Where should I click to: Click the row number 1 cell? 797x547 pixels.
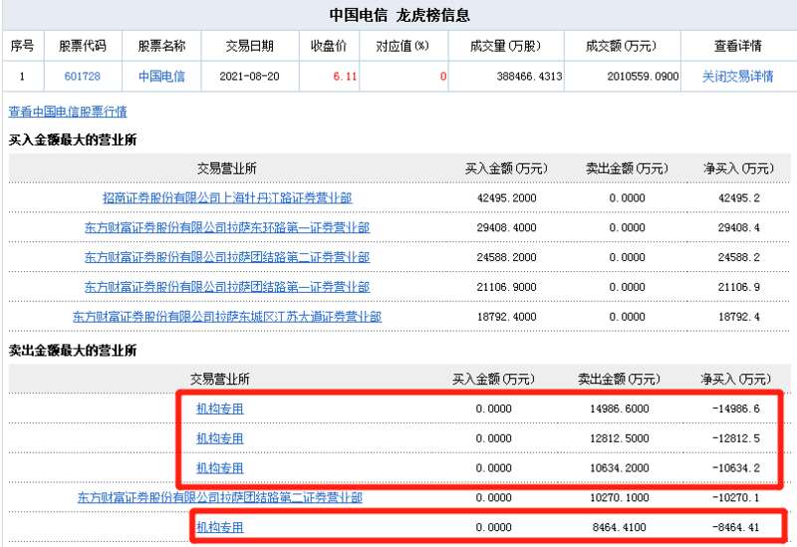pyautogui.click(x=22, y=77)
